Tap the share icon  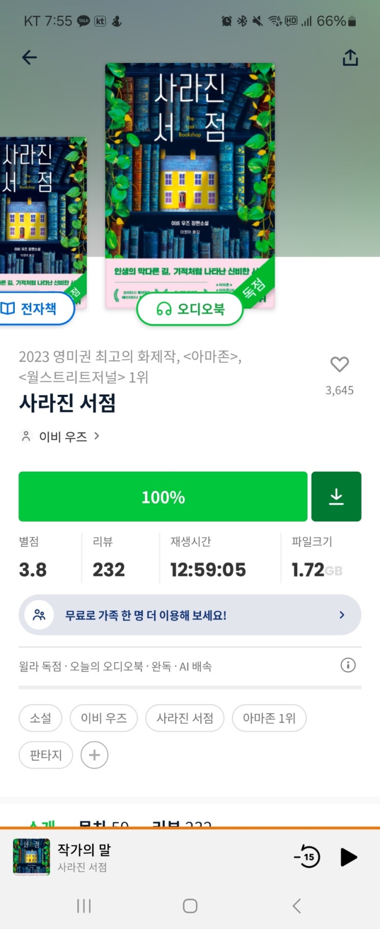coord(350,58)
